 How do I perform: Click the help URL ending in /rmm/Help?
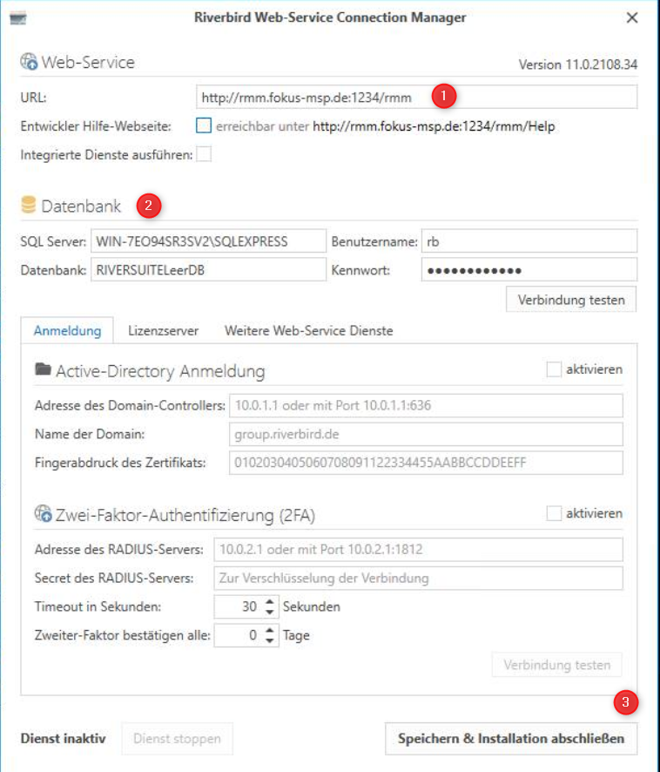pyautogui.click(x=434, y=126)
